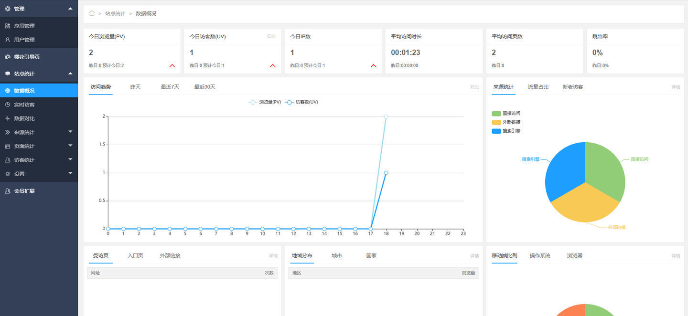The width and height of the screenshot is (688, 316).
Task: Click the 用户管理 user icon
Action: click(x=8, y=40)
